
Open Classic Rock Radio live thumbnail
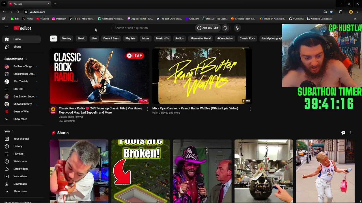[100, 76]
